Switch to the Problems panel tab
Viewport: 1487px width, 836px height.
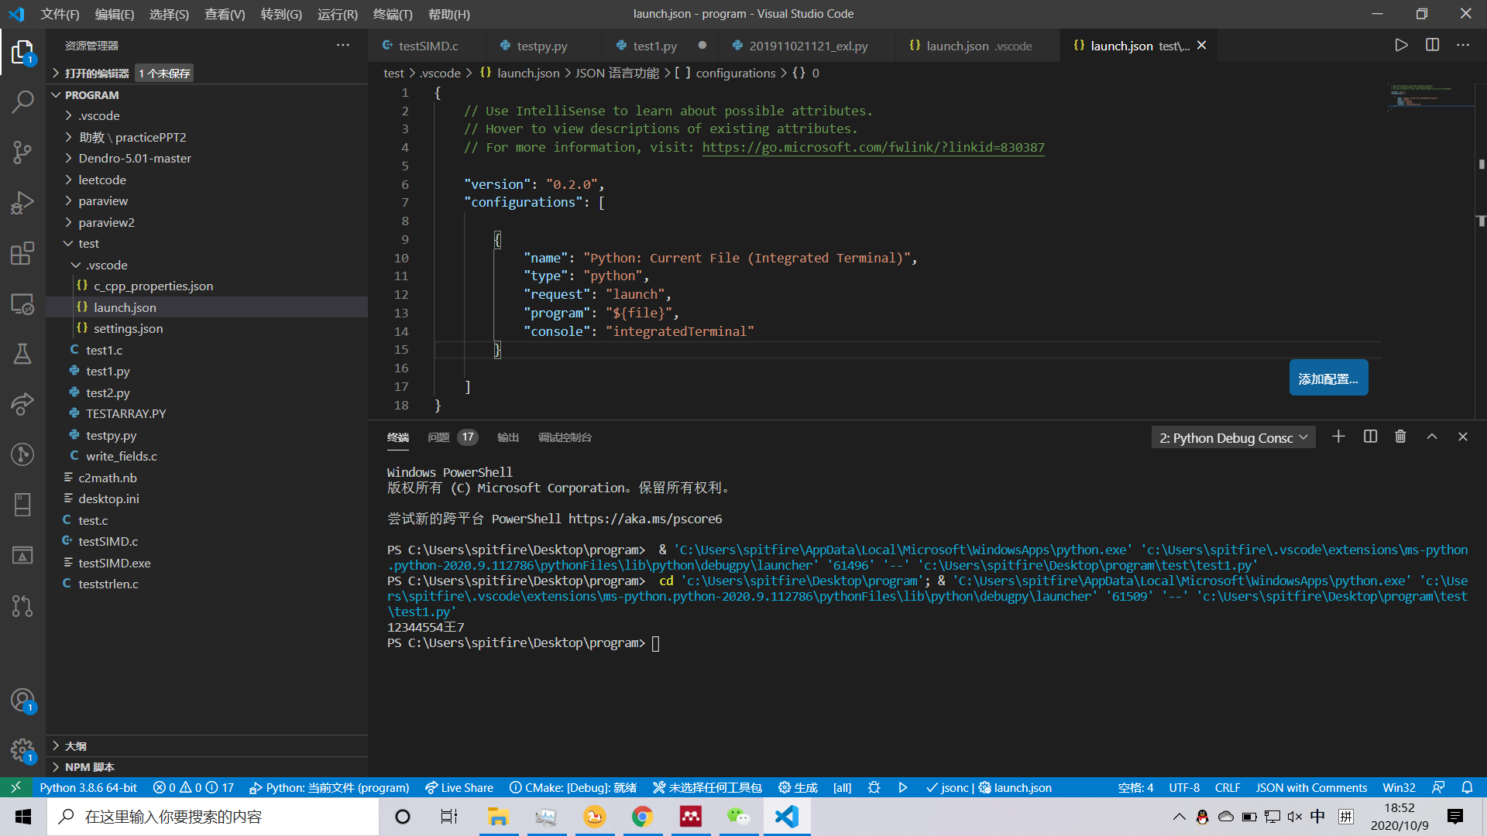pos(452,437)
